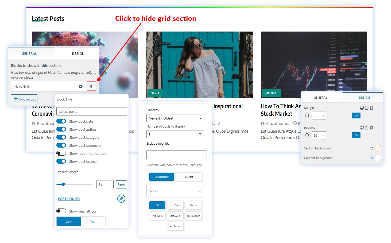Image resolution: width=391 pixels, height=243 pixels.
Task: Switch to the DESIGN tab in left panel
Action: (x=78, y=53)
